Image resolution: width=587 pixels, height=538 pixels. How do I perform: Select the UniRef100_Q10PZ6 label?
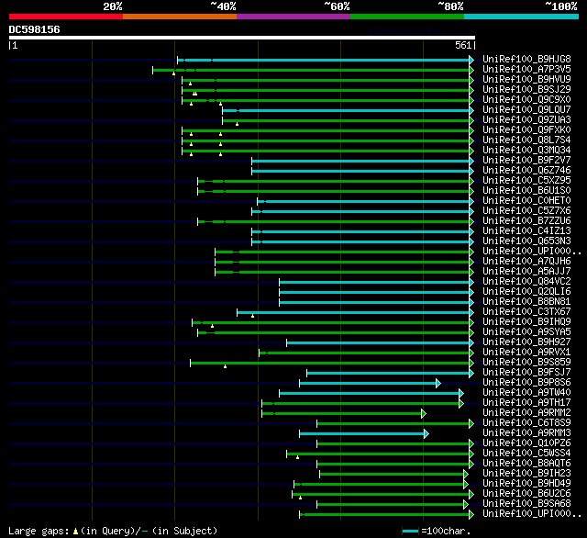point(526,443)
